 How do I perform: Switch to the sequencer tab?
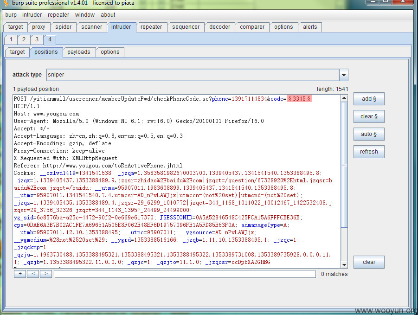[x=186, y=27]
